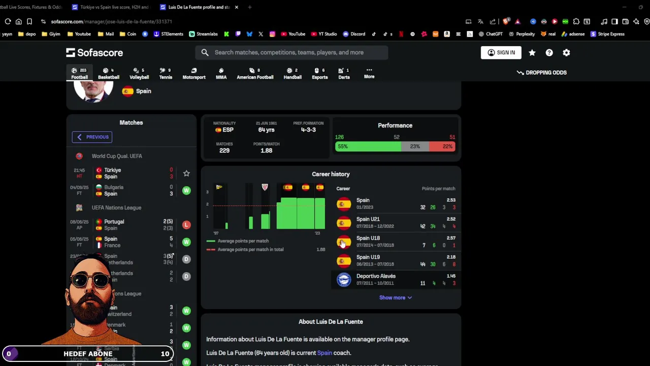
Task: Open the Stripe Express bookmark
Action: pyautogui.click(x=607, y=34)
